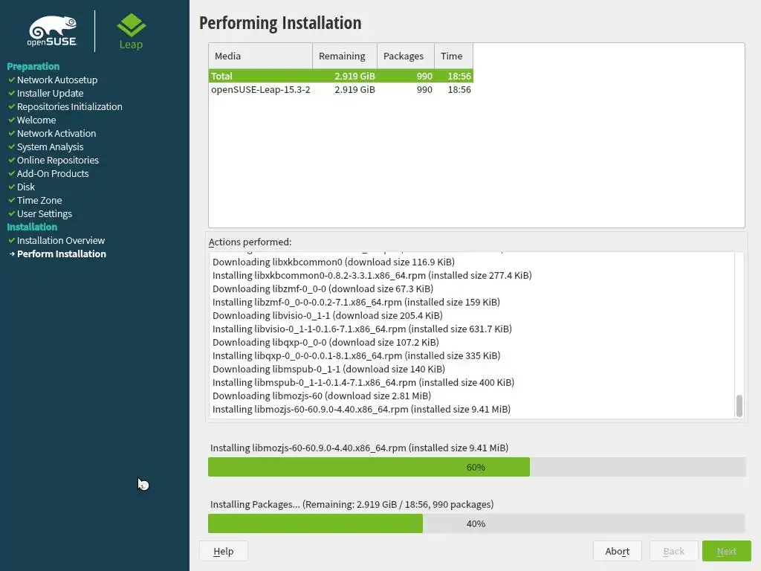Select the openSUSE-Leap-15.3-2 media row
The image size is (761, 571).
(340, 89)
